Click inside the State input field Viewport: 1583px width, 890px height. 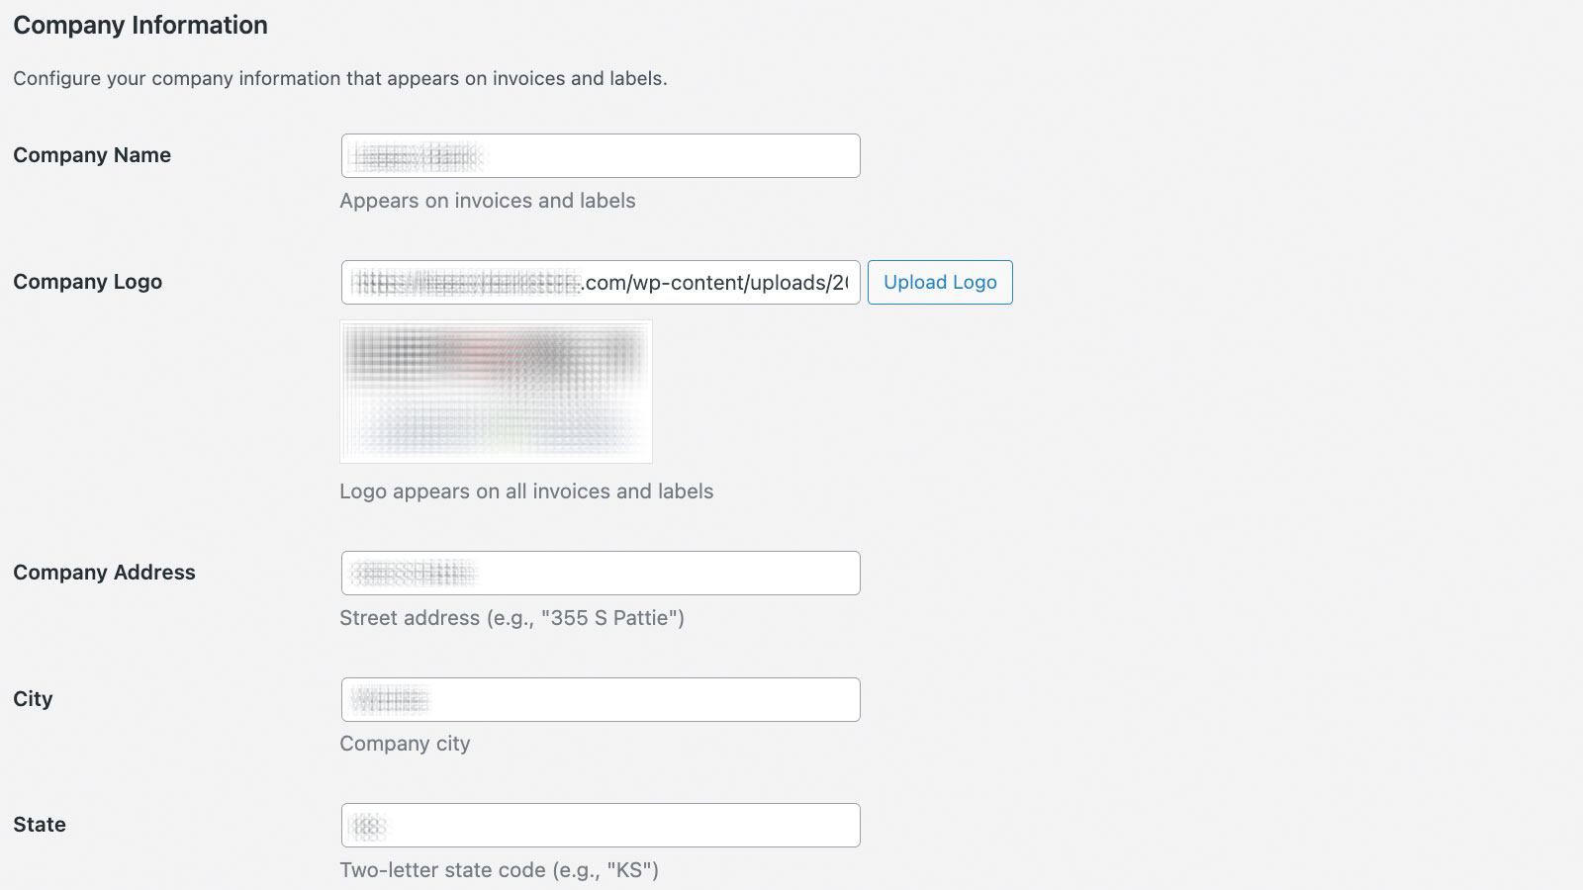click(600, 825)
